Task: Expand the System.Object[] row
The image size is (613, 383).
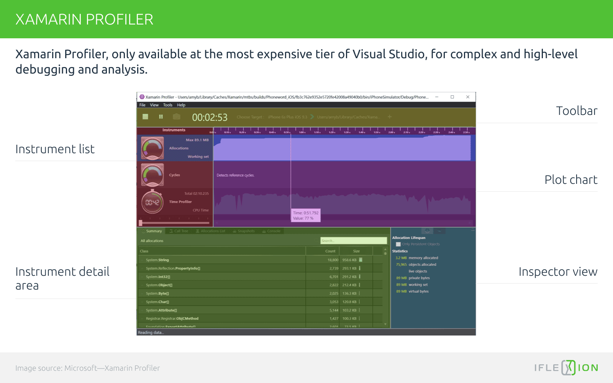Action: click(142, 285)
